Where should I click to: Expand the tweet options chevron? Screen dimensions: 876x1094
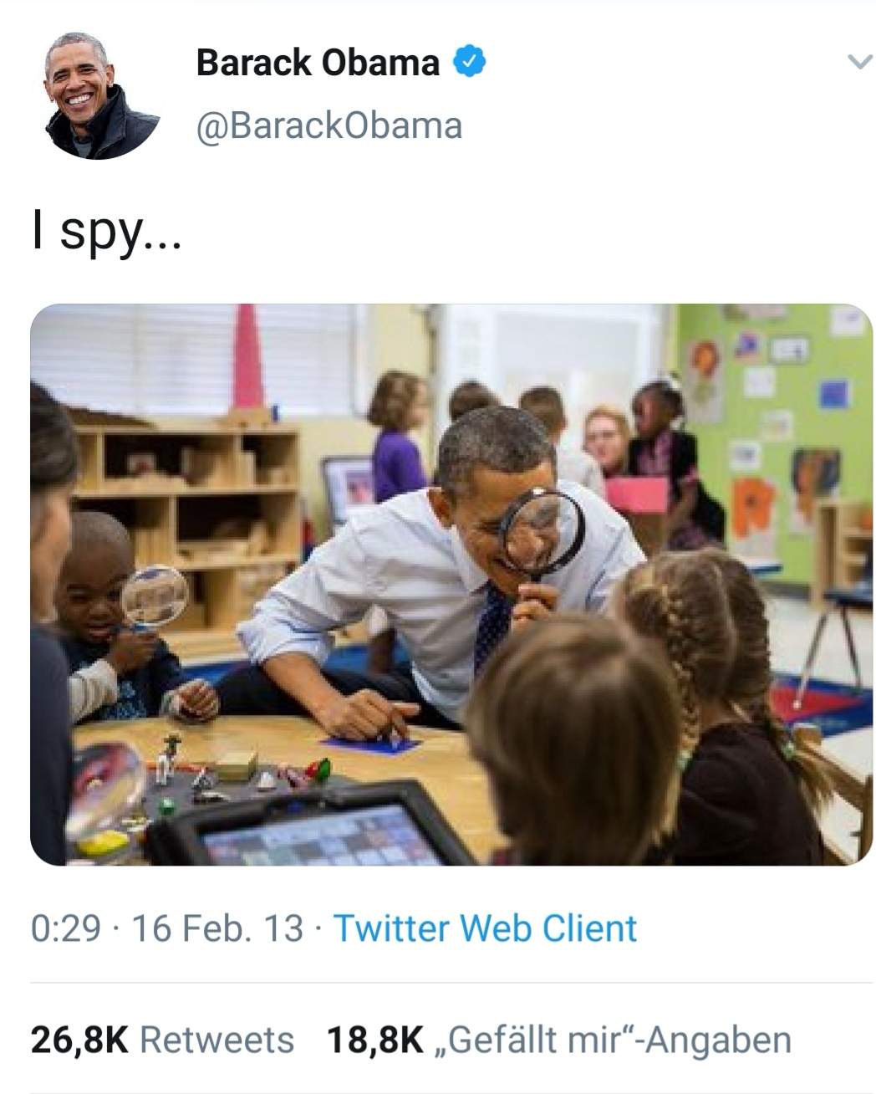point(858,63)
